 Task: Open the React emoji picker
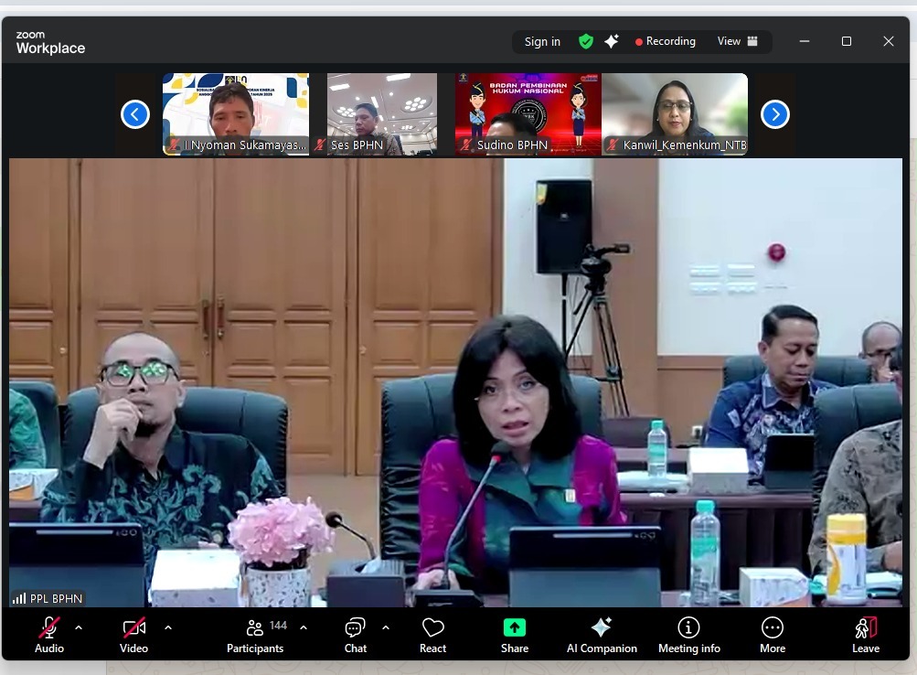tap(432, 634)
